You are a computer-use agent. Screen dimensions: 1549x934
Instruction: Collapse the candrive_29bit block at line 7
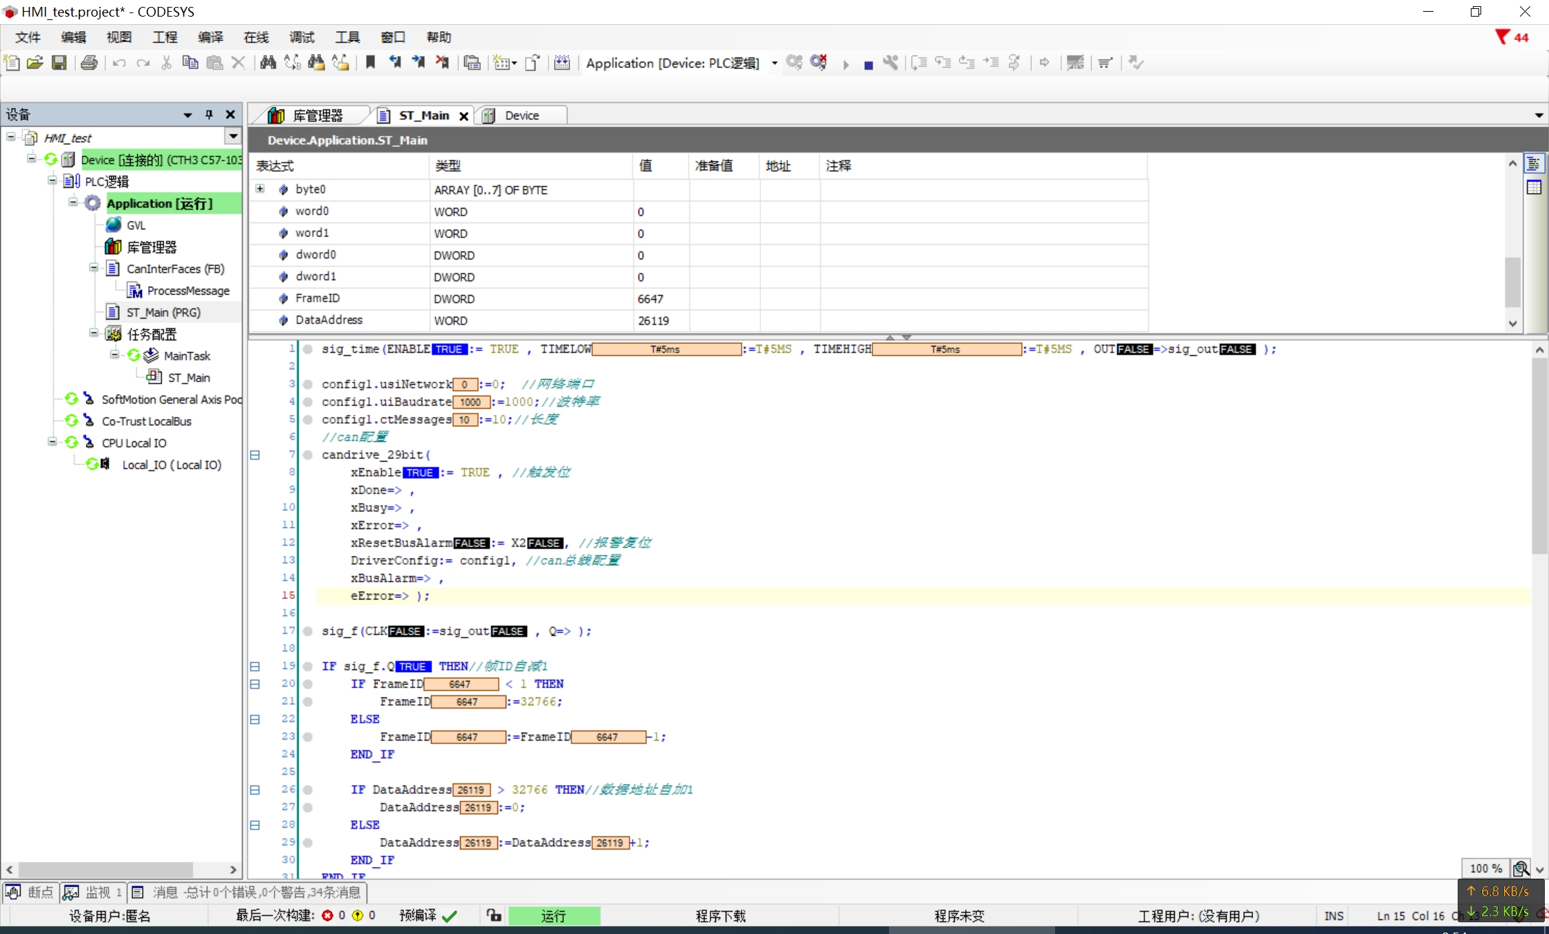(255, 455)
